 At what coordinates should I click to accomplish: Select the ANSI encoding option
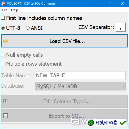[x=28, y=28]
